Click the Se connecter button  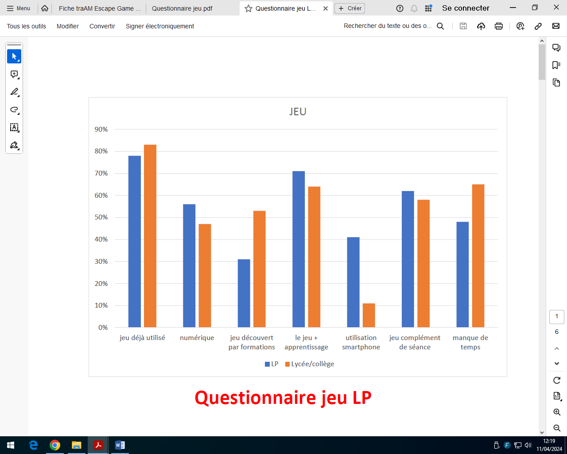pyautogui.click(x=465, y=8)
